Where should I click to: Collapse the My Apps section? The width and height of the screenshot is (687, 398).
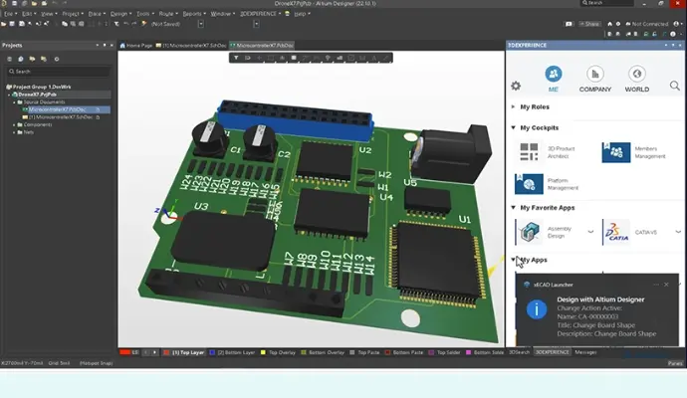point(513,260)
